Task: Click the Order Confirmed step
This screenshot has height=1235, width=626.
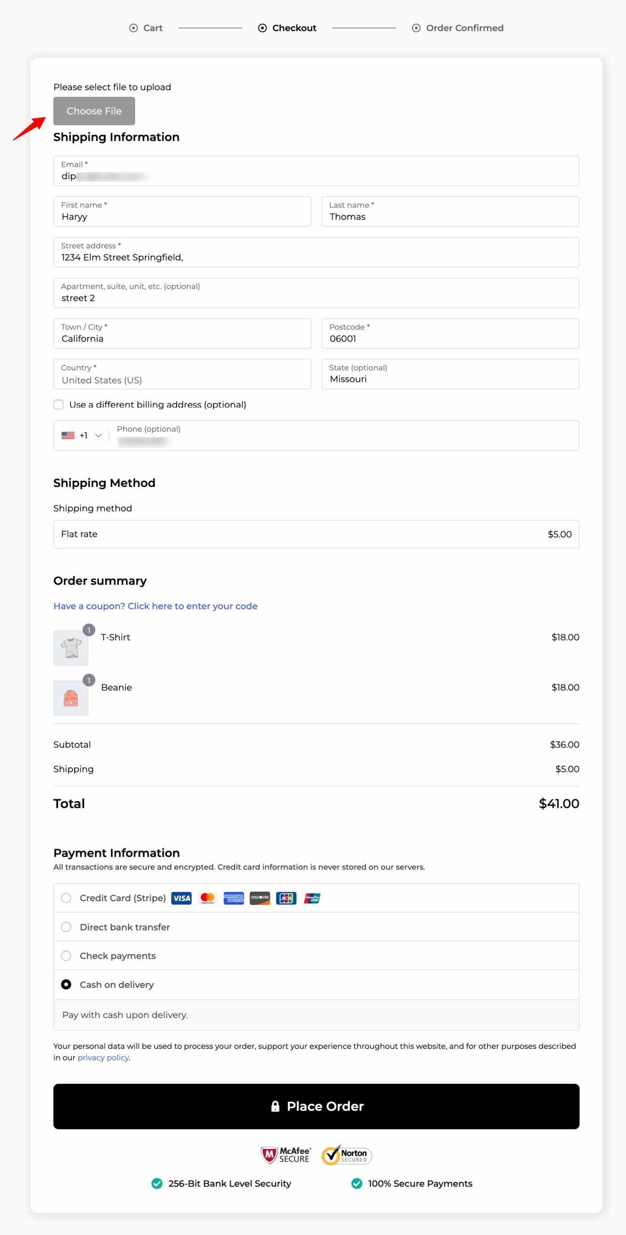Action: coord(457,28)
